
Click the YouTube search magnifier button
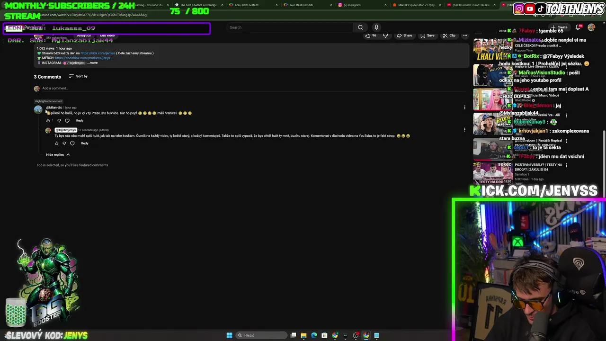pos(360,27)
